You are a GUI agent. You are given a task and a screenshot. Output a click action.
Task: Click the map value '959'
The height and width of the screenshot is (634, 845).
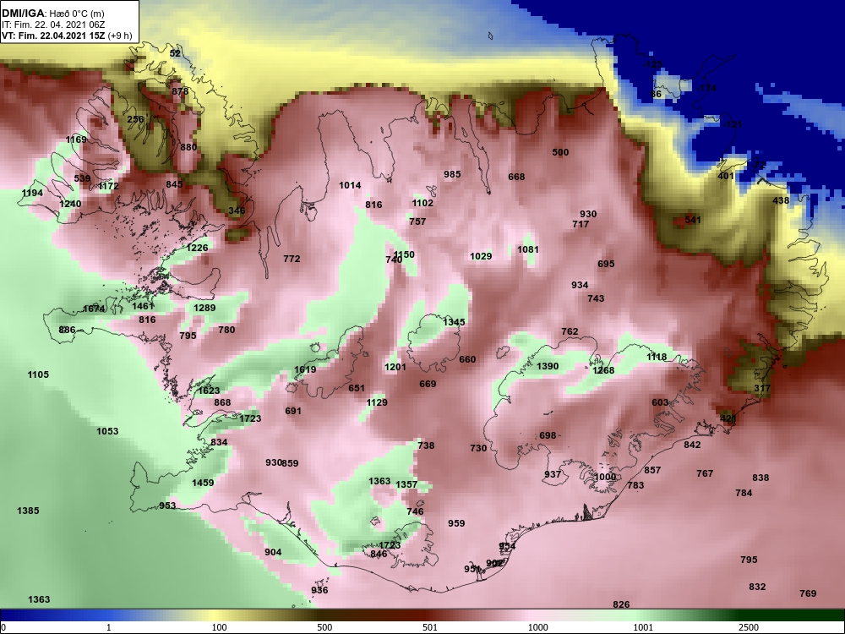click(x=456, y=523)
